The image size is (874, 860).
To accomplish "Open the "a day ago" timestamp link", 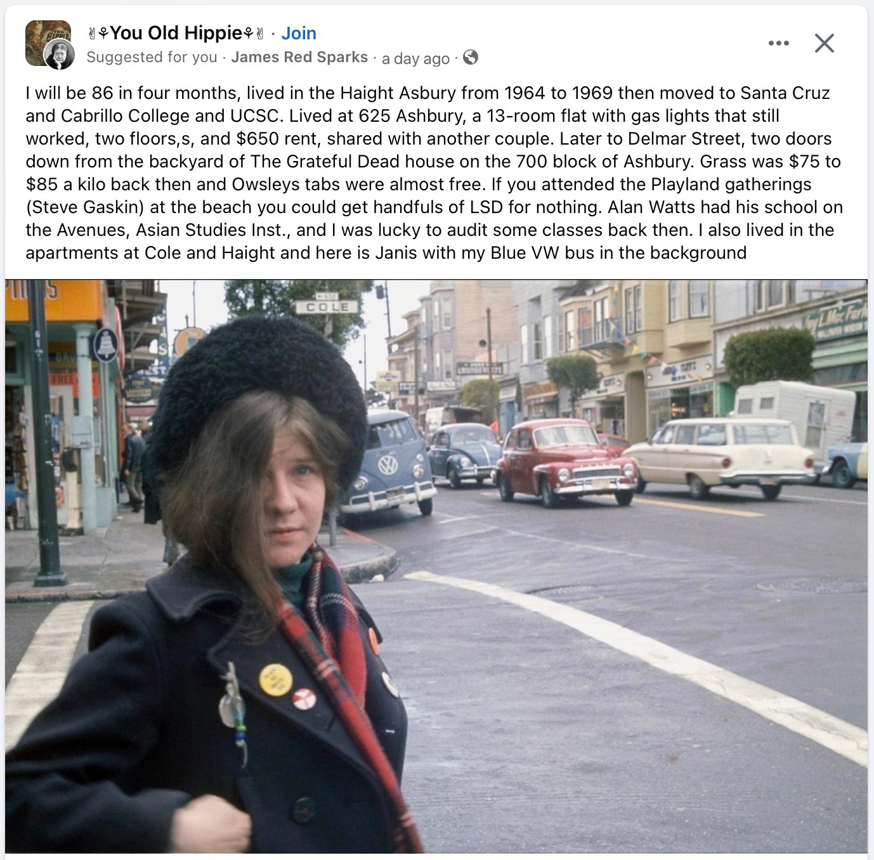I will click(x=415, y=58).
